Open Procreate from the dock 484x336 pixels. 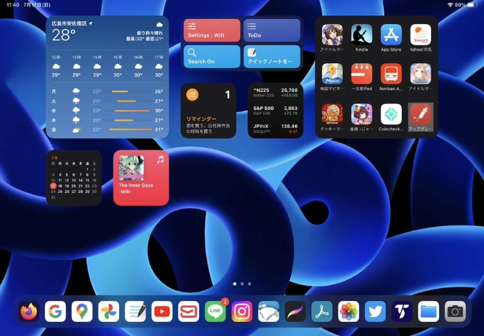pos(295,311)
